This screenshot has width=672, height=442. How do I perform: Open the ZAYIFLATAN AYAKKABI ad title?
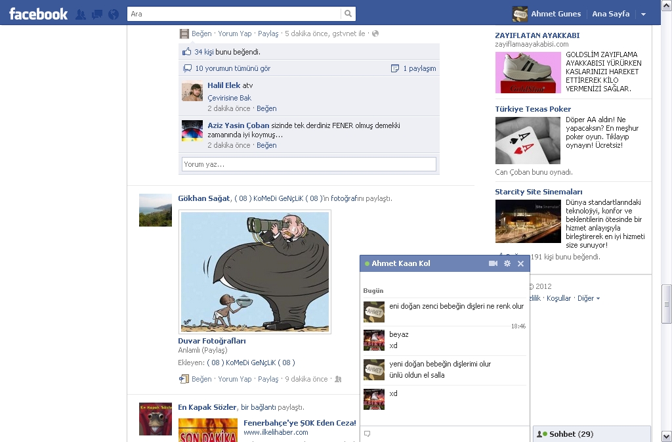pyautogui.click(x=537, y=35)
